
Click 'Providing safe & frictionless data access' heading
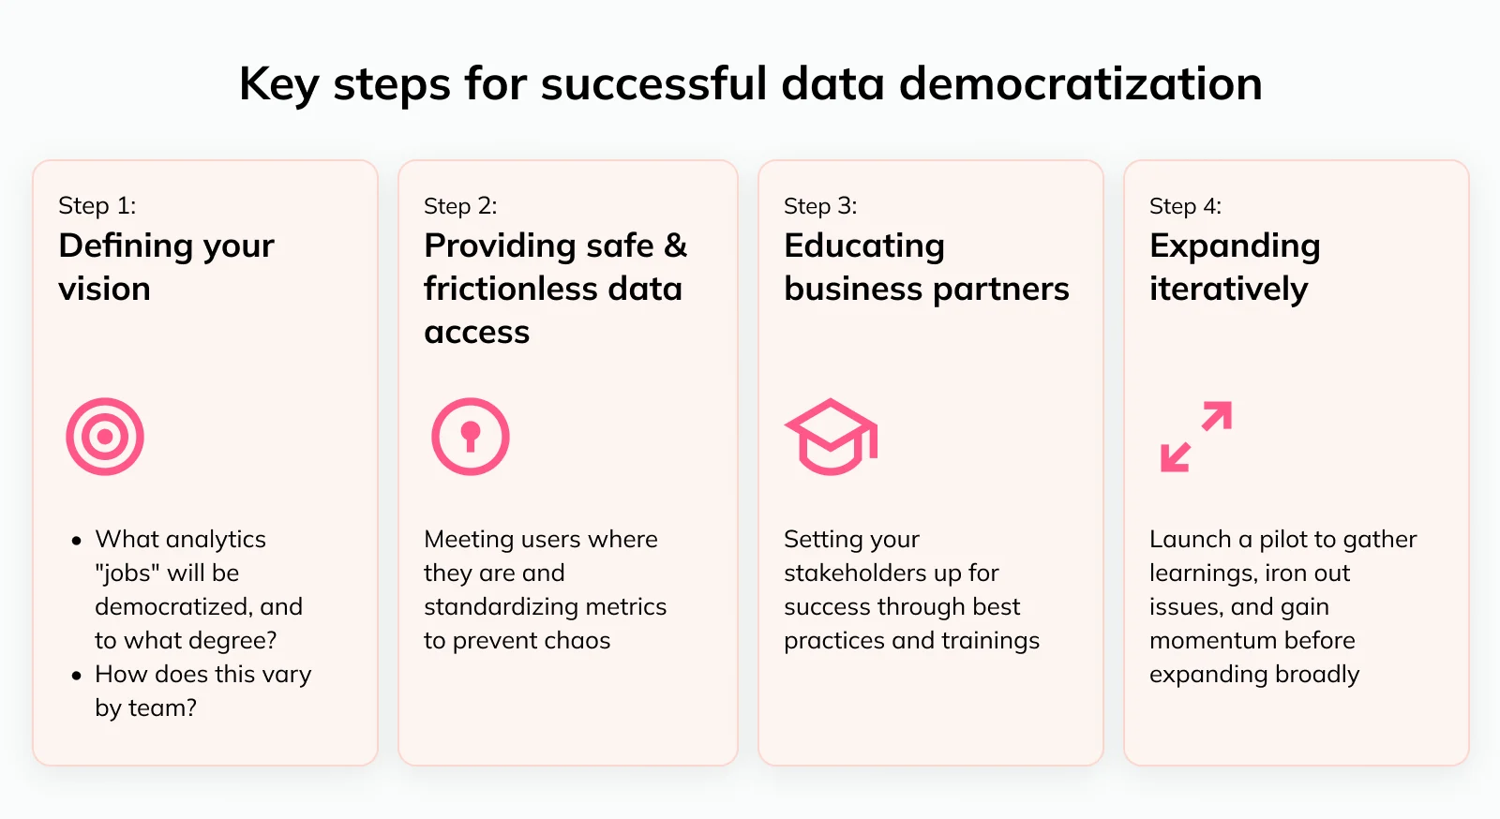point(555,289)
